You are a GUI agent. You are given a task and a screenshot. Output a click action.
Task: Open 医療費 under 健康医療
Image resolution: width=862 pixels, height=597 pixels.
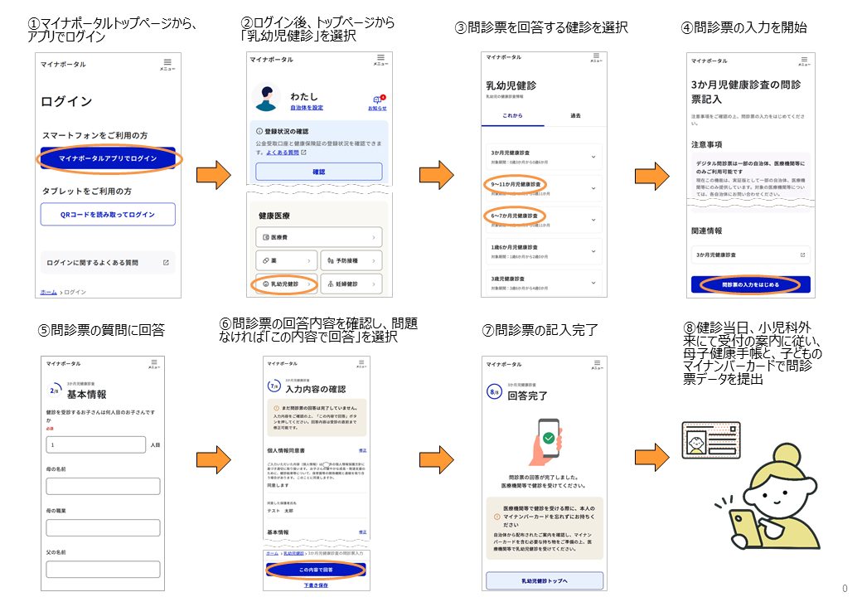[x=319, y=237]
